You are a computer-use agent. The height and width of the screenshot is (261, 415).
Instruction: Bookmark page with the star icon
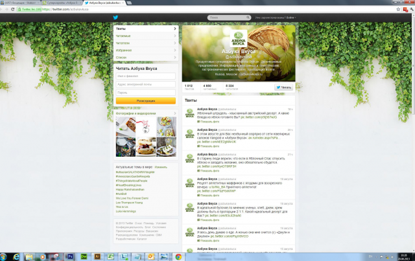(398, 9)
